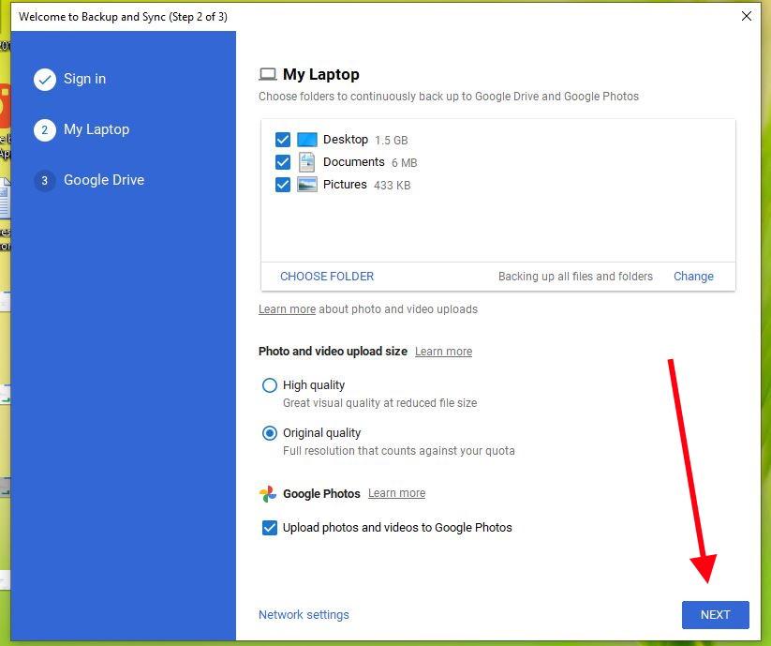The image size is (771, 646).
Task: Click 'Backing up all files and folders' text
Action: coord(575,277)
